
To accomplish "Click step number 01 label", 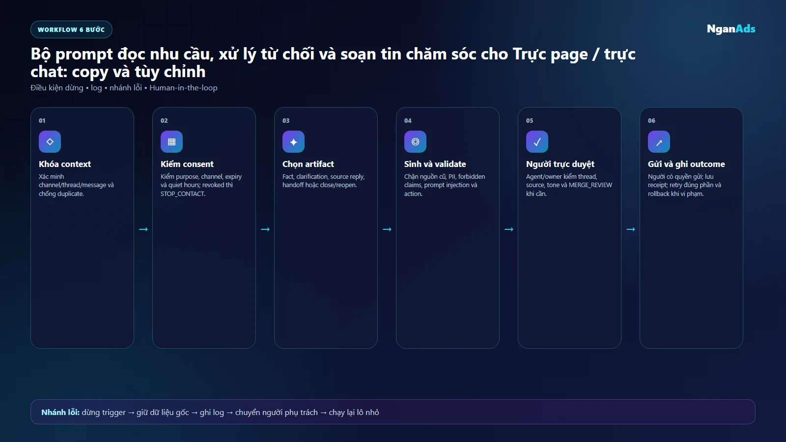I will [x=42, y=120].
